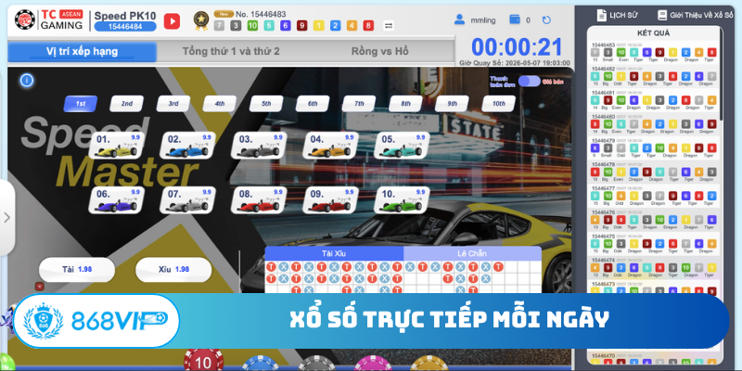The image size is (742, 371).
Task: Select the 5th position button
Action: (x=266, y=104)
